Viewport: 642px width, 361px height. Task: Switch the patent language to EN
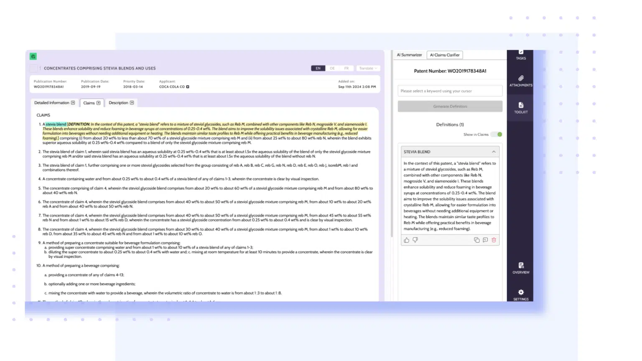318,68
